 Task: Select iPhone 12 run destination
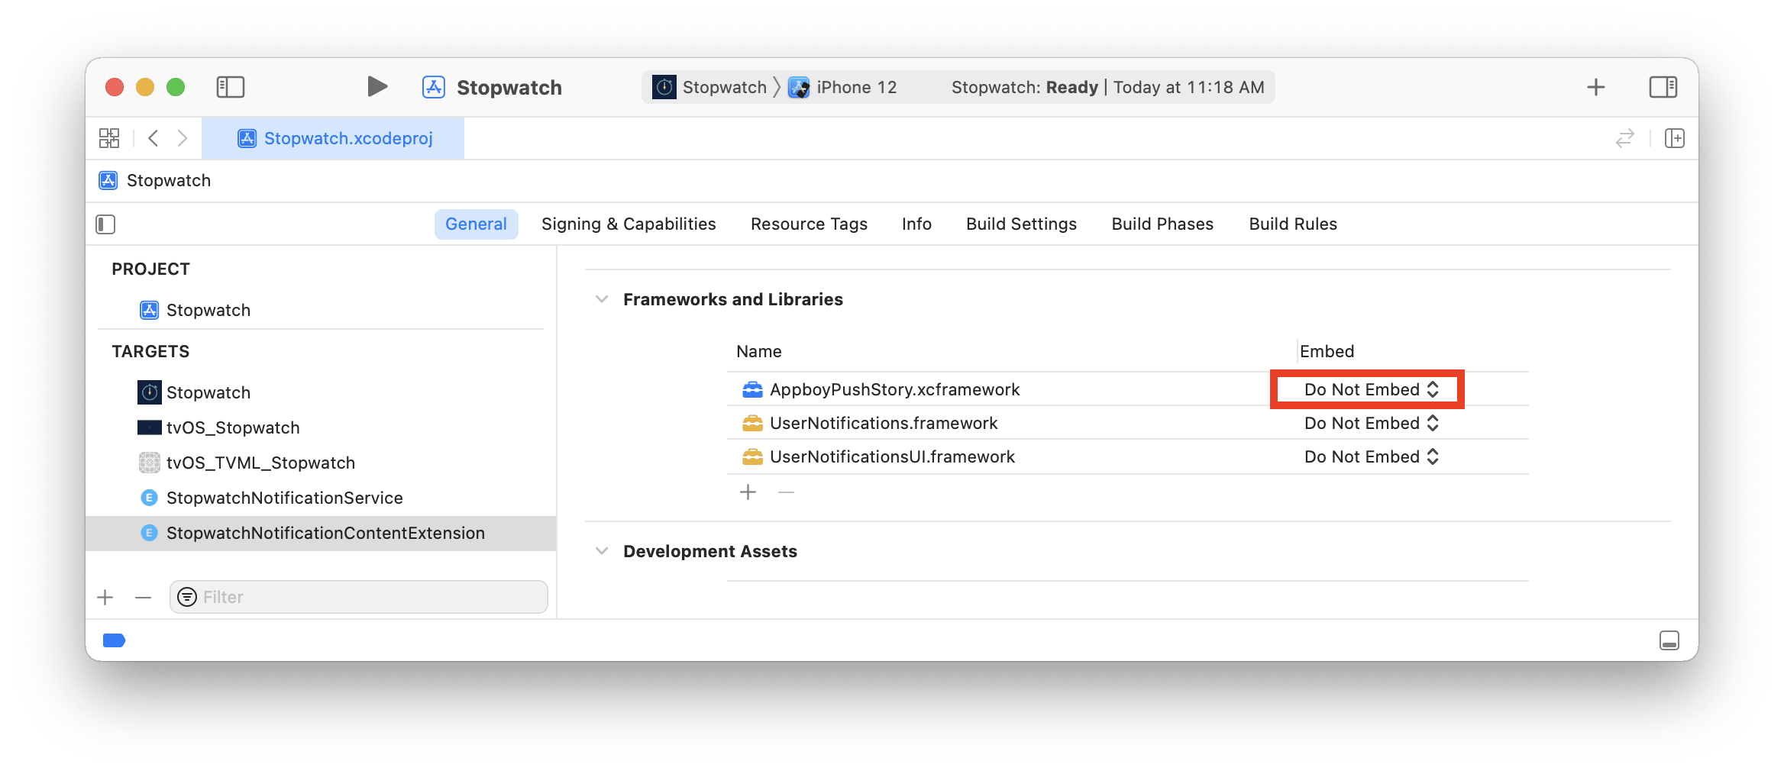tap(855, 87)
